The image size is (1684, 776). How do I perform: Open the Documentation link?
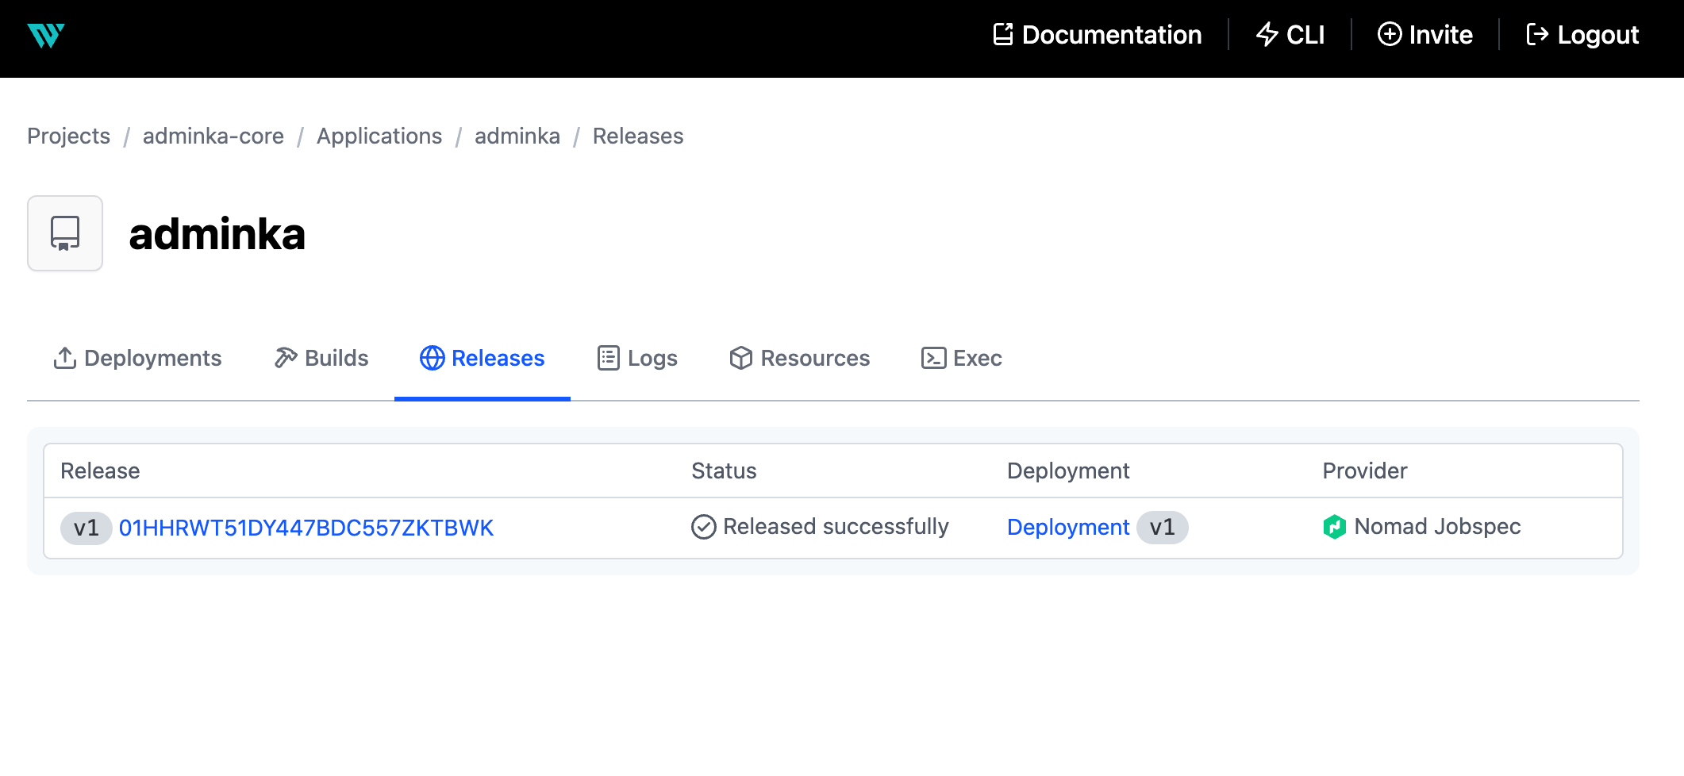(1098, 35)
